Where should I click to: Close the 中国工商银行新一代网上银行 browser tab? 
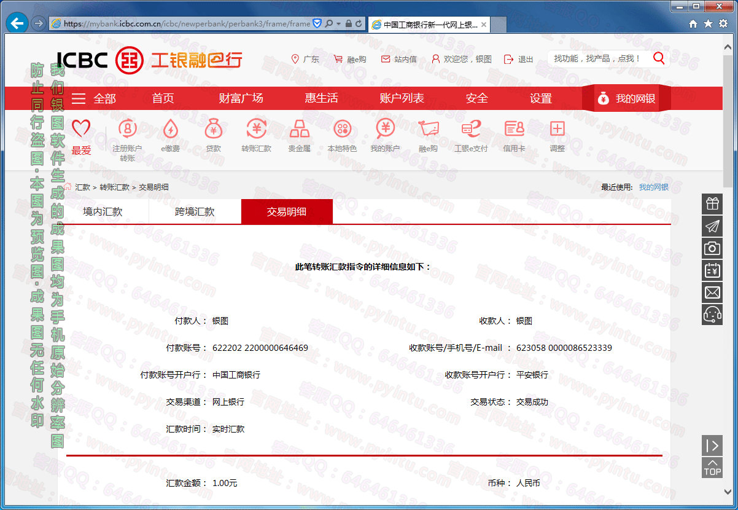[484, 25]
